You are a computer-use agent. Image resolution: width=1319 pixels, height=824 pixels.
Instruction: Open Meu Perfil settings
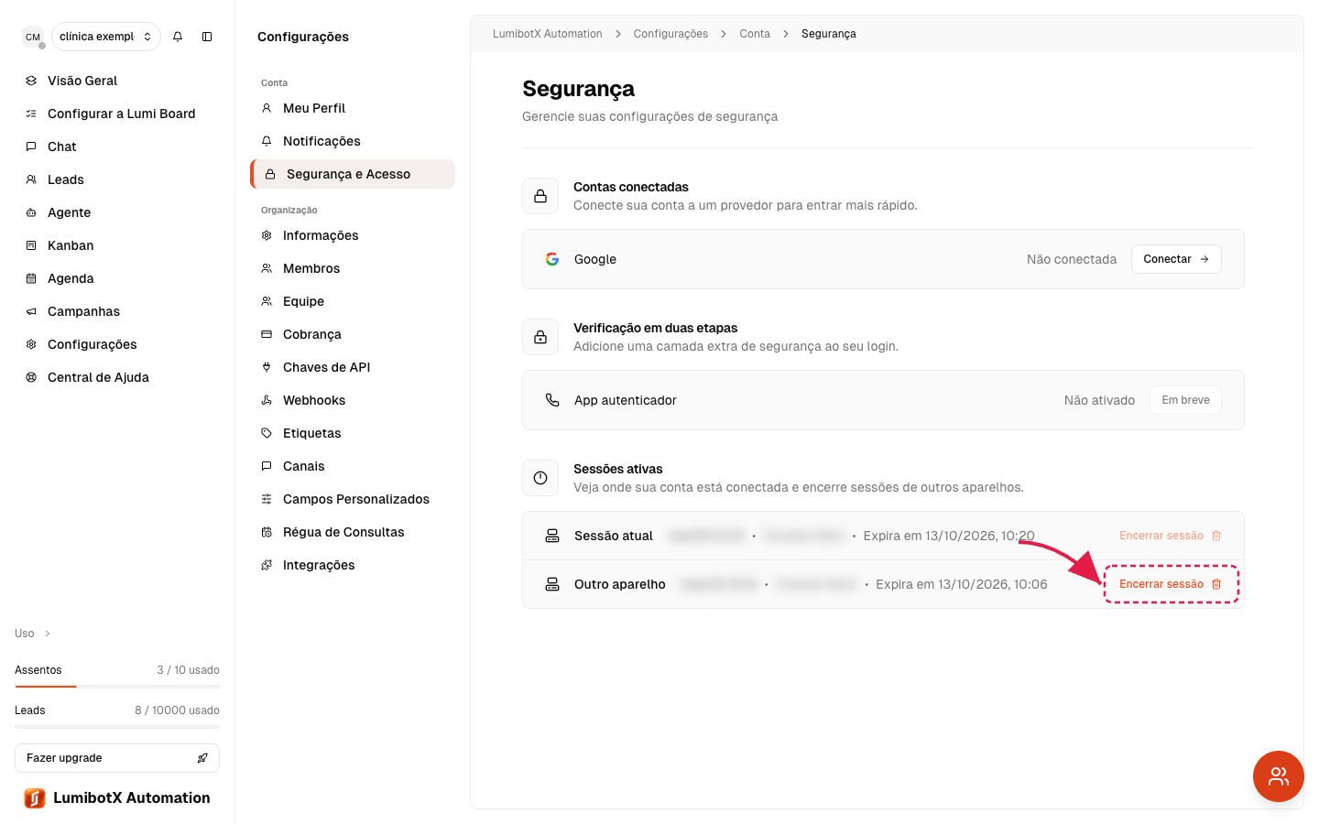pyautogui.click(x=353, y=108)
